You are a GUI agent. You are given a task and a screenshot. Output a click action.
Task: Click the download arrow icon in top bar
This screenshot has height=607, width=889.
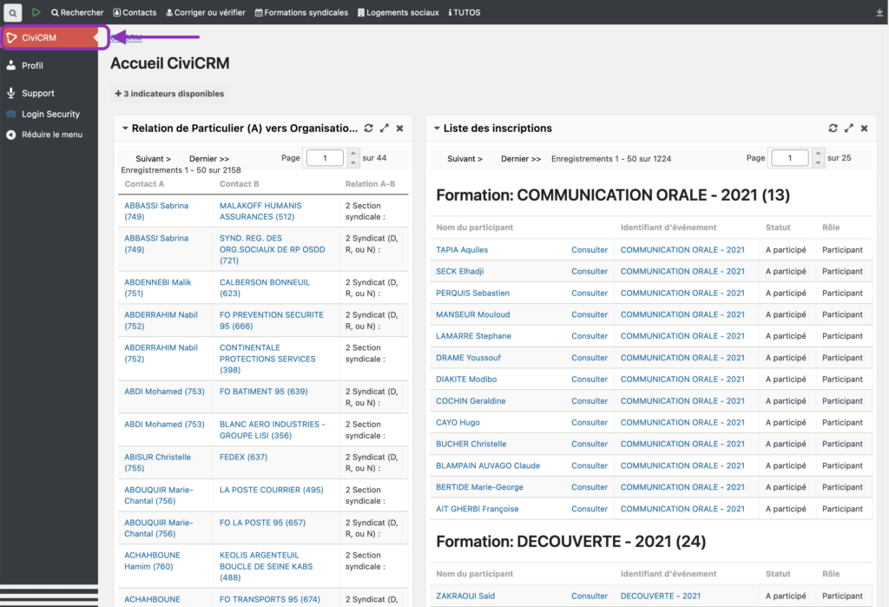click(879, 13)
